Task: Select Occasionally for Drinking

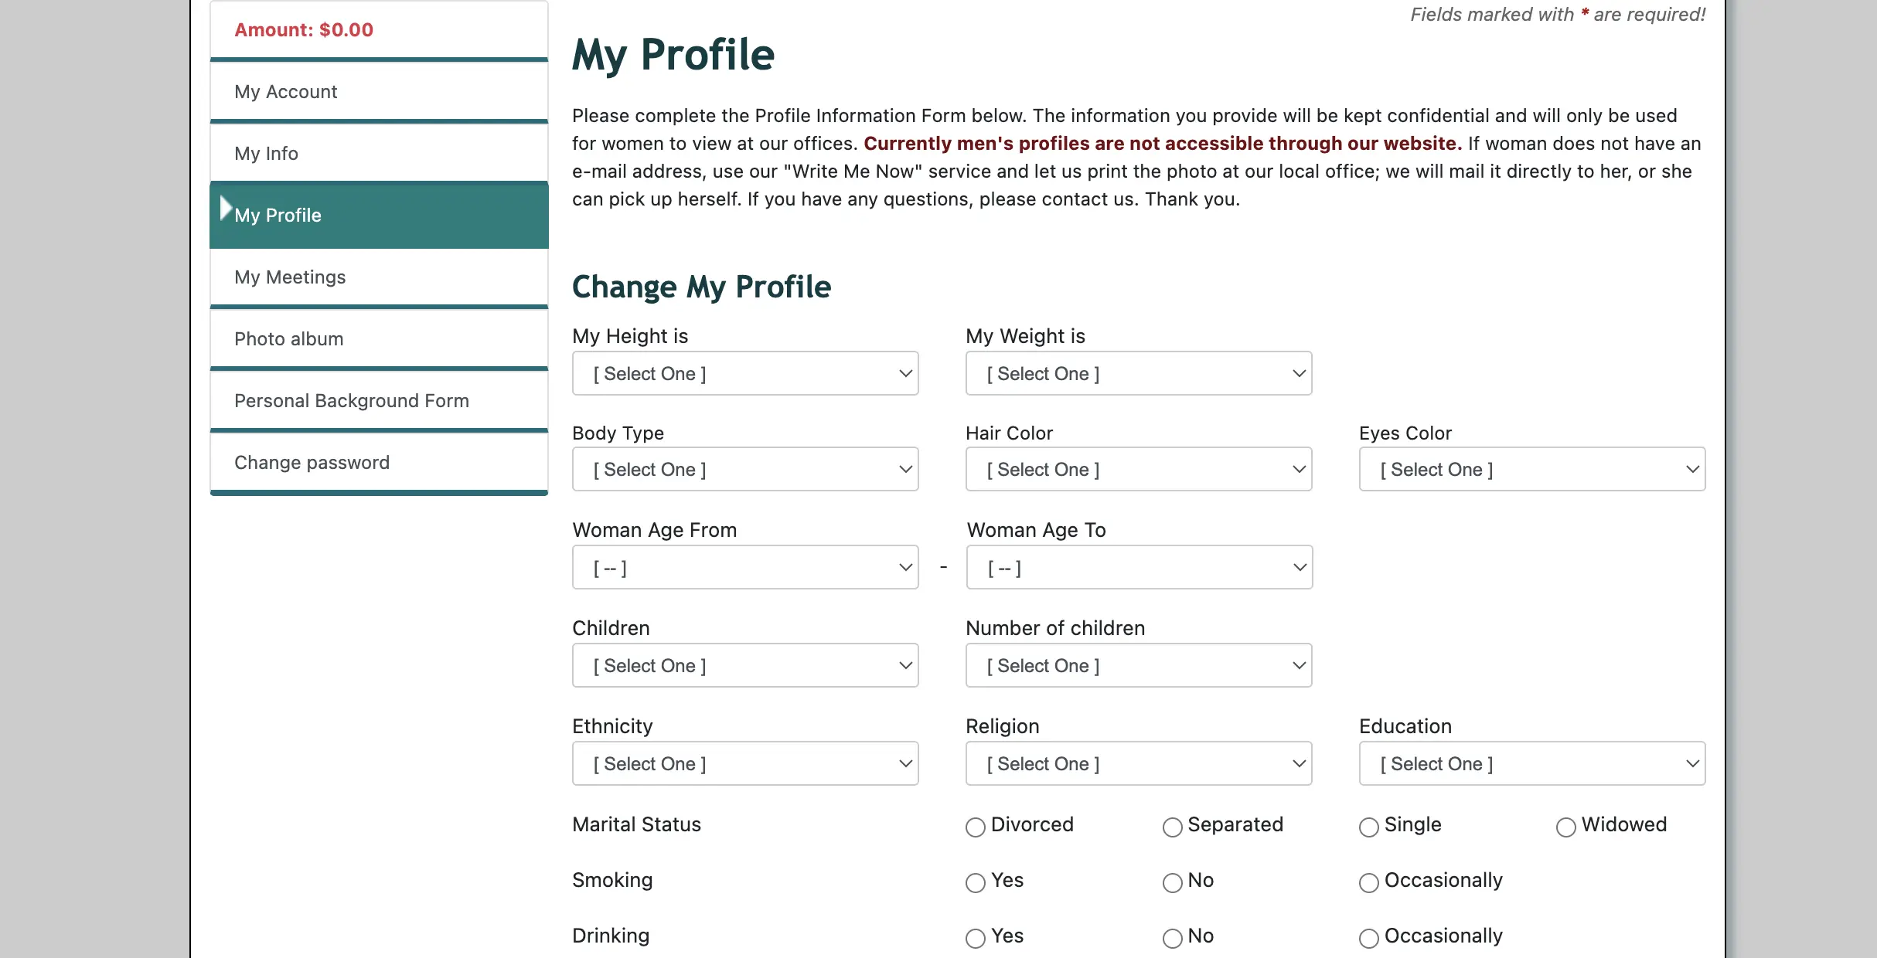Action: (x=1369, y=939)
